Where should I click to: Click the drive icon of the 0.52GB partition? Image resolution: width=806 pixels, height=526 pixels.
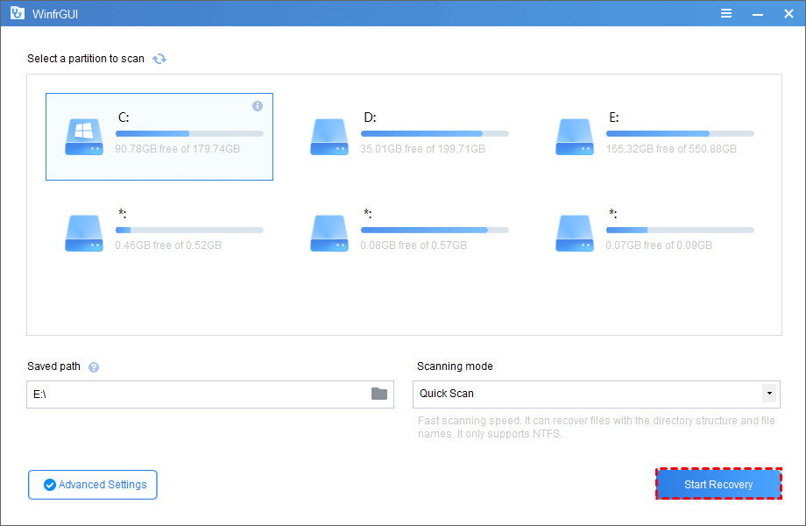pos(83,233)
